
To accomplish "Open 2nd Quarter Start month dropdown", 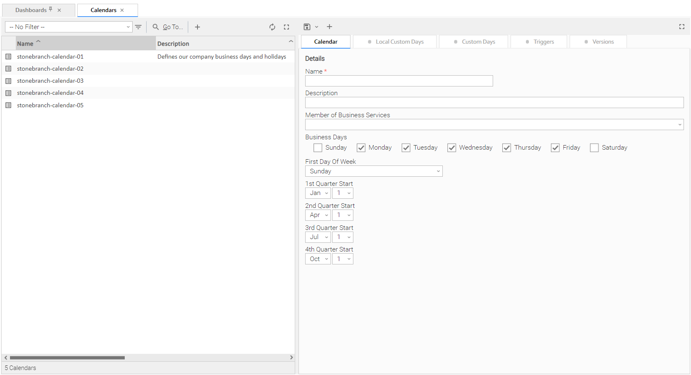I will pyautogui.click(x=318, y=215).
